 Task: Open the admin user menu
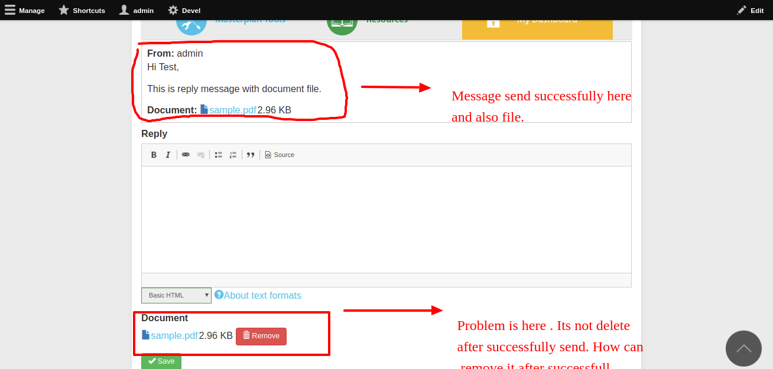(x=136, y=10)
